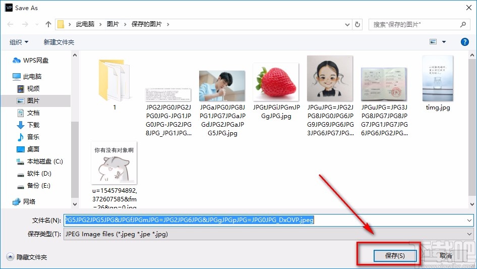Click the 取消 button
477x269 pixels.
[446, 256]
